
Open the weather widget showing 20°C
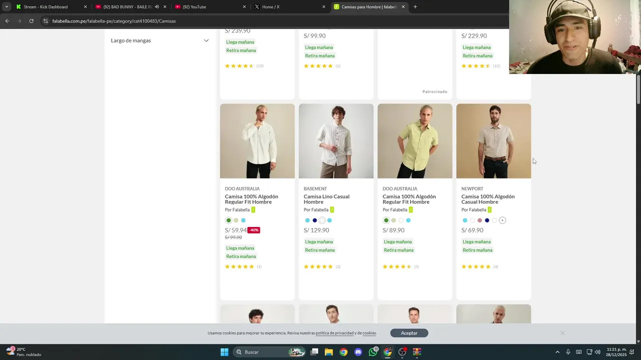pyautogui.click(x=24, y=352)
